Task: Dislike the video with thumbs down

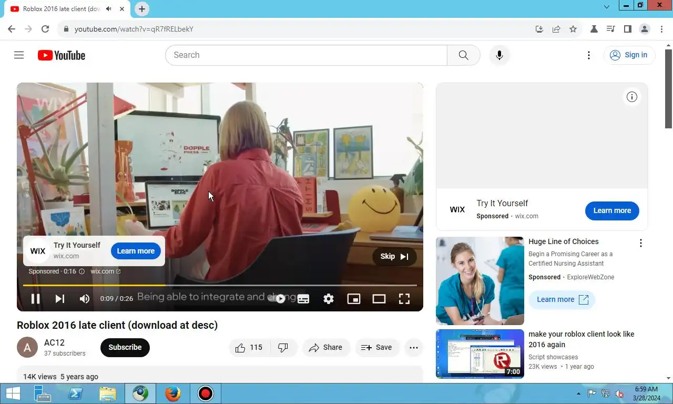Action: tap(283, 348)
